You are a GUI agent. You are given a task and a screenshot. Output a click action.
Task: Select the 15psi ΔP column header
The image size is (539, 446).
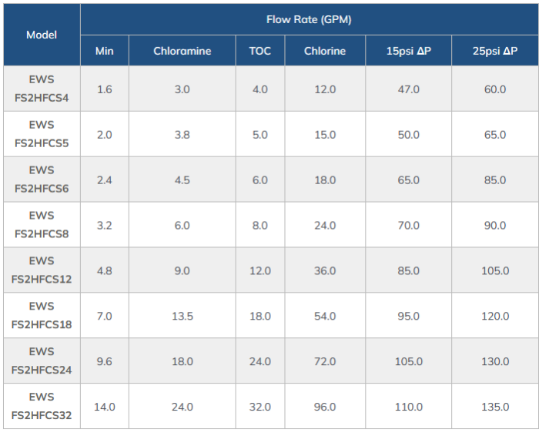point(408,52)
